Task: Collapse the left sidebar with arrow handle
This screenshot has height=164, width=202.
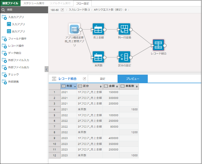Action: pos(46,69)
